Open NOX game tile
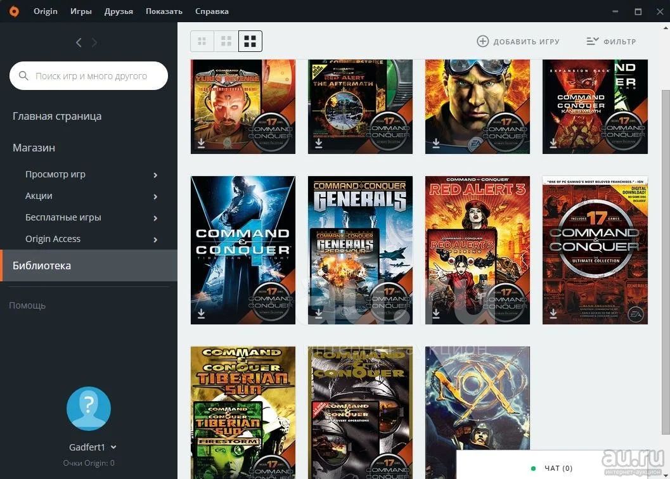Viewport: 670px width, 479px height. [477, 399]
